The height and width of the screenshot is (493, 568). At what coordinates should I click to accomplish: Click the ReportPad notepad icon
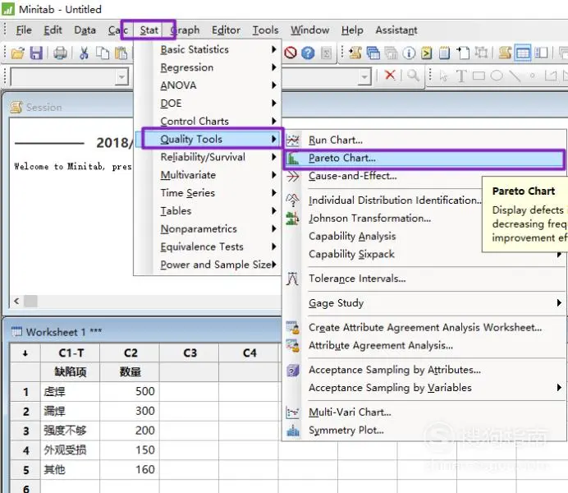445,53
